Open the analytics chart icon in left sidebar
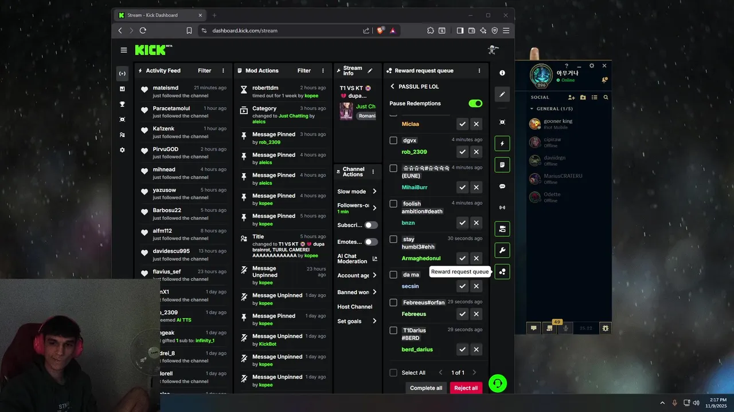Viewport: 734px width, 412px height. 122,89
